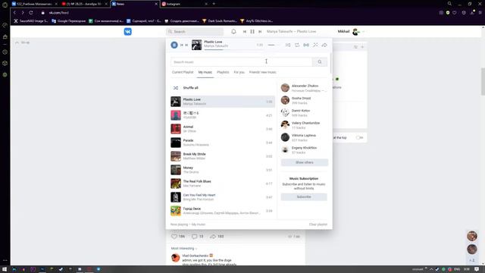Play the Animal track
The image size is (485, 273).
(x=222, y=129)
